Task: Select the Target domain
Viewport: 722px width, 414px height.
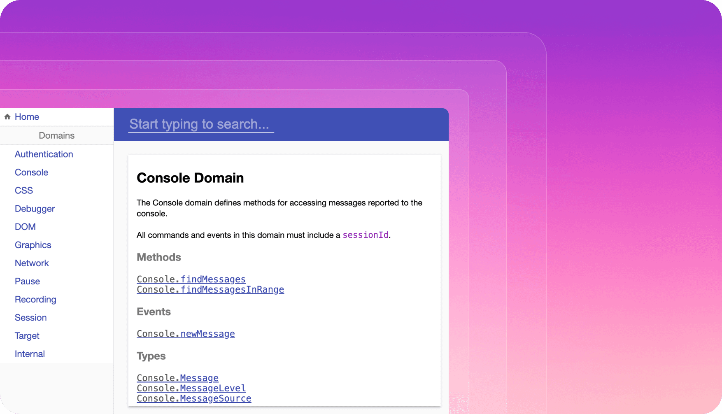Action: coord(27,335)
